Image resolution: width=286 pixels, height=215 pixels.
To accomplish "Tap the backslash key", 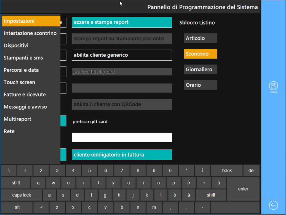I will (x=9, y=171).
